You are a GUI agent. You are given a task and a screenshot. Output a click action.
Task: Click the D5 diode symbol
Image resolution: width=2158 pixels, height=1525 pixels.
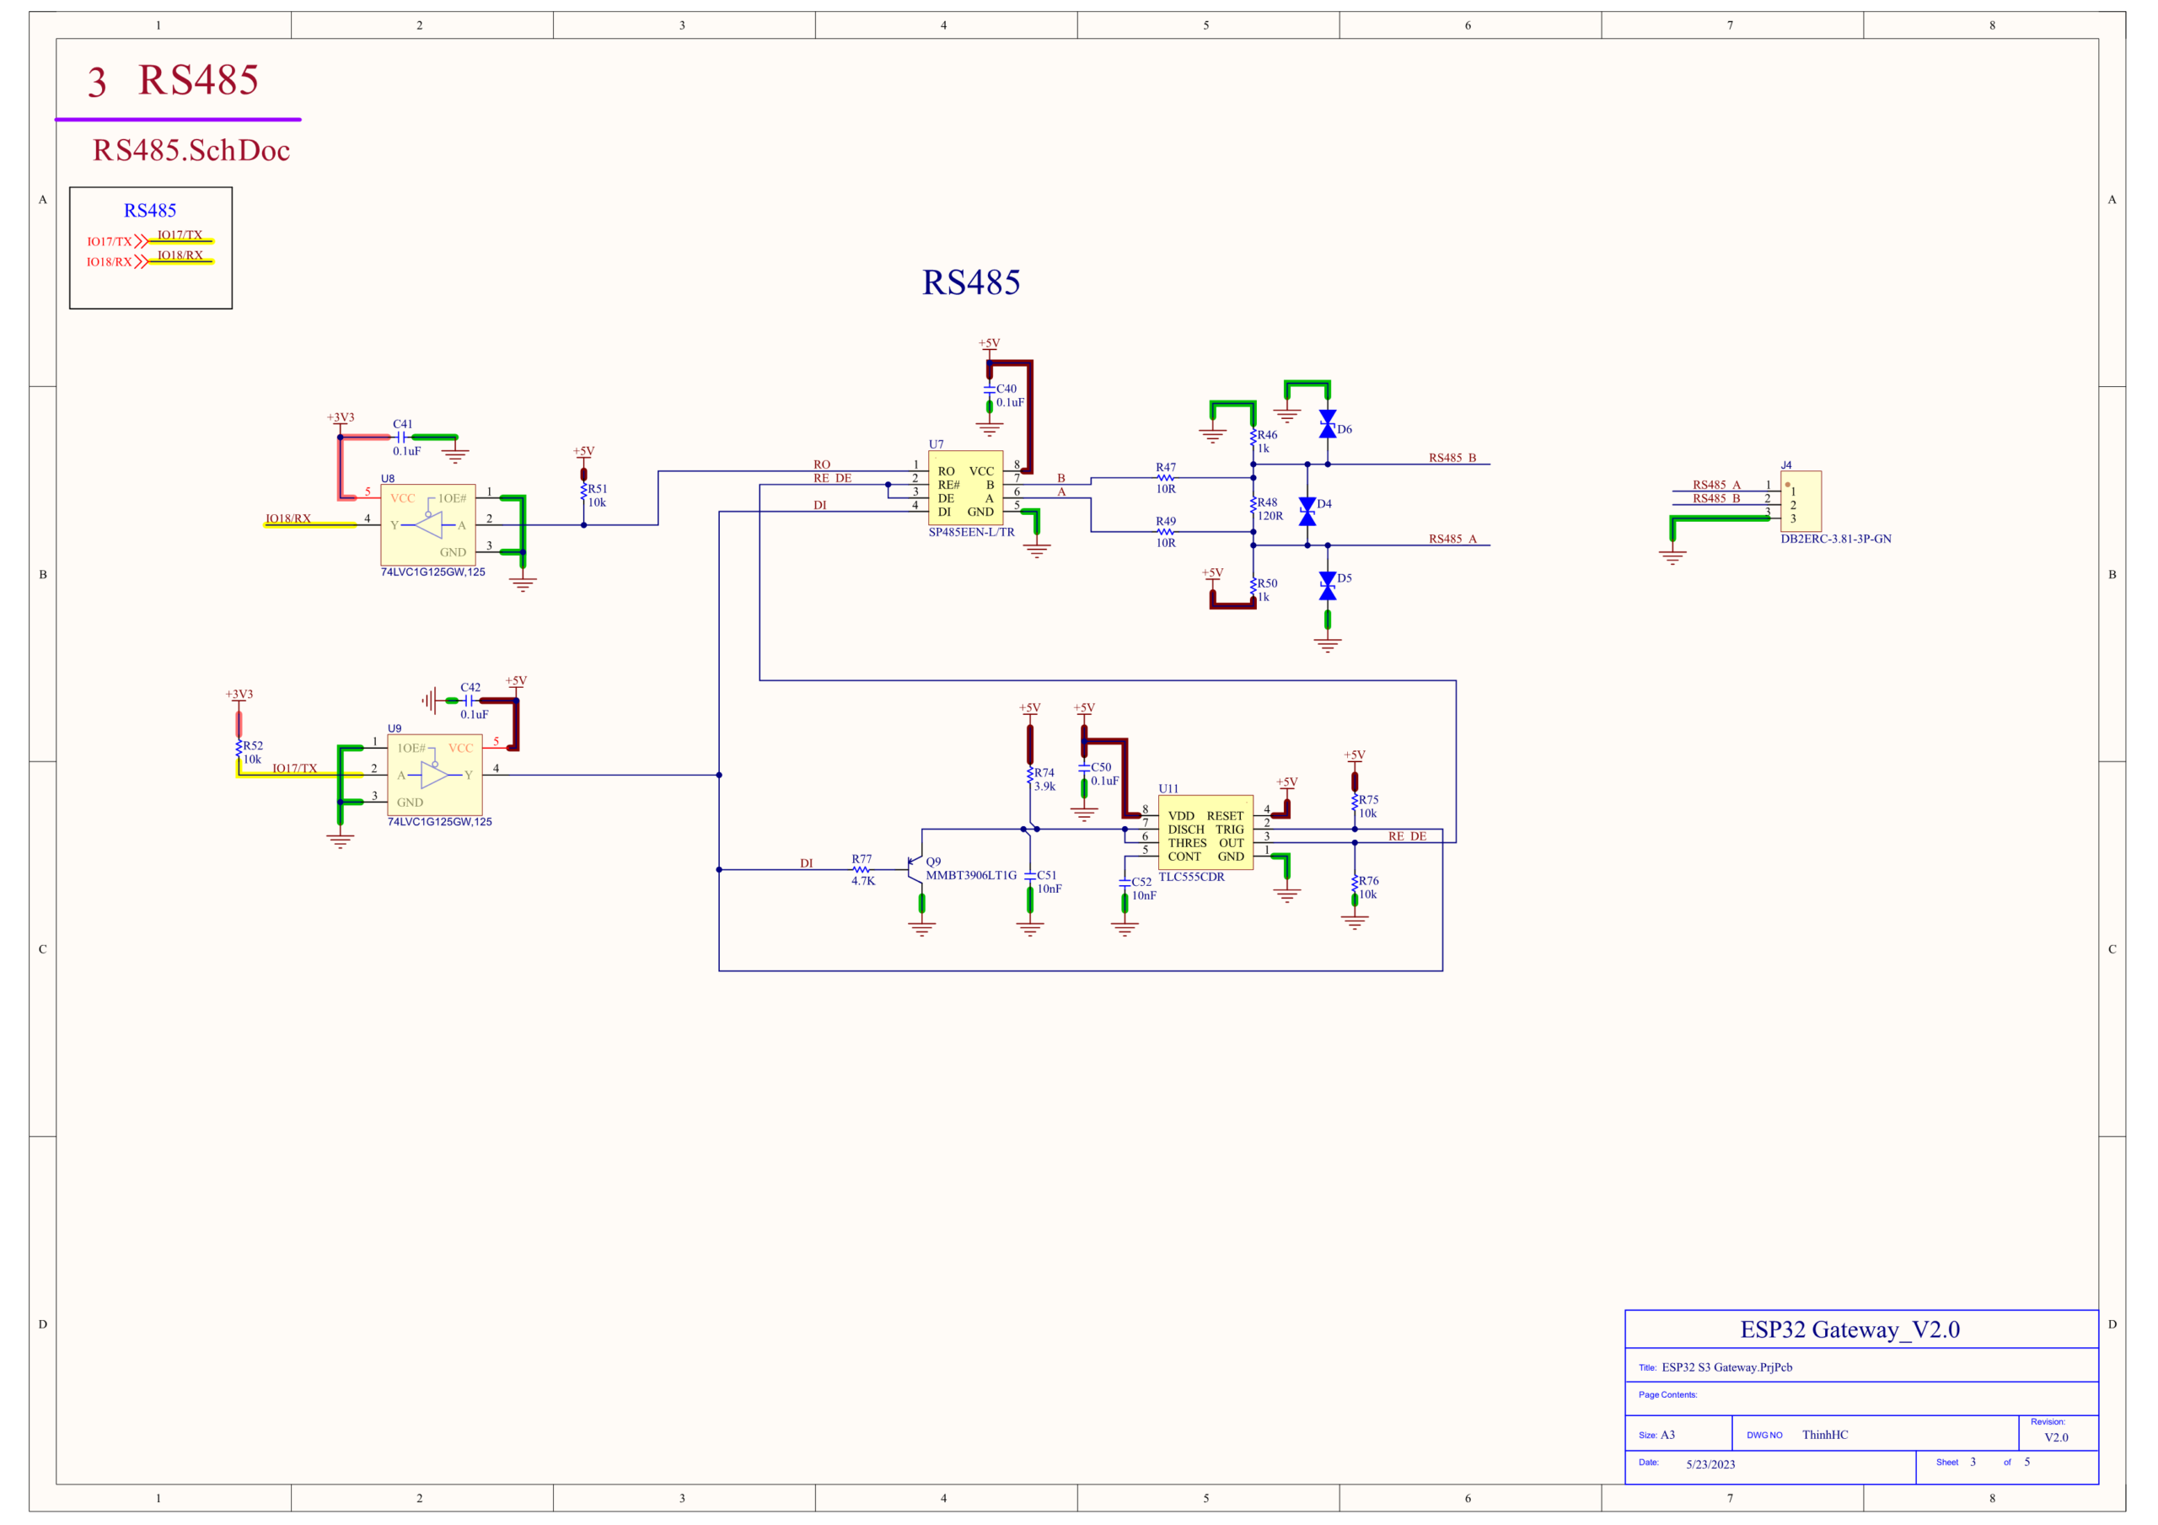tap(1327, 586)
